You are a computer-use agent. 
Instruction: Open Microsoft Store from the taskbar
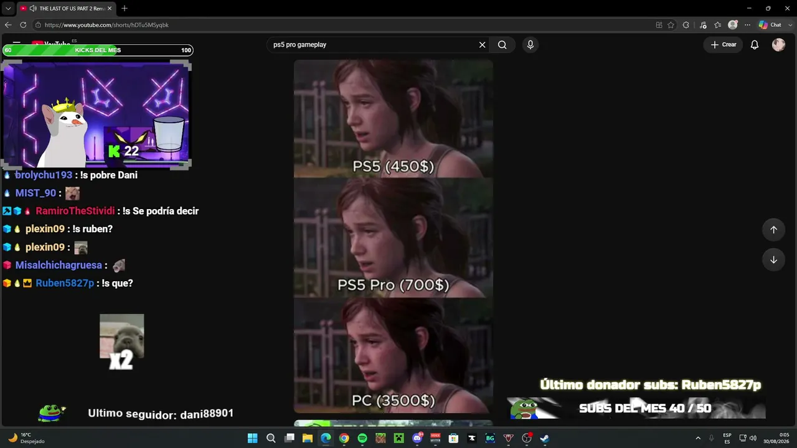click(453, 438)
